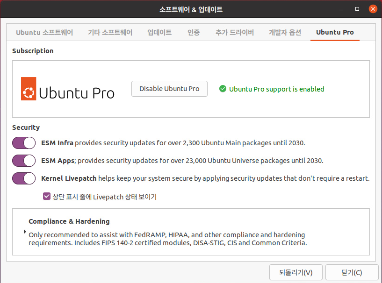Click the 소프트웨어 & 업데이트 title bar text

pos(191,9)
